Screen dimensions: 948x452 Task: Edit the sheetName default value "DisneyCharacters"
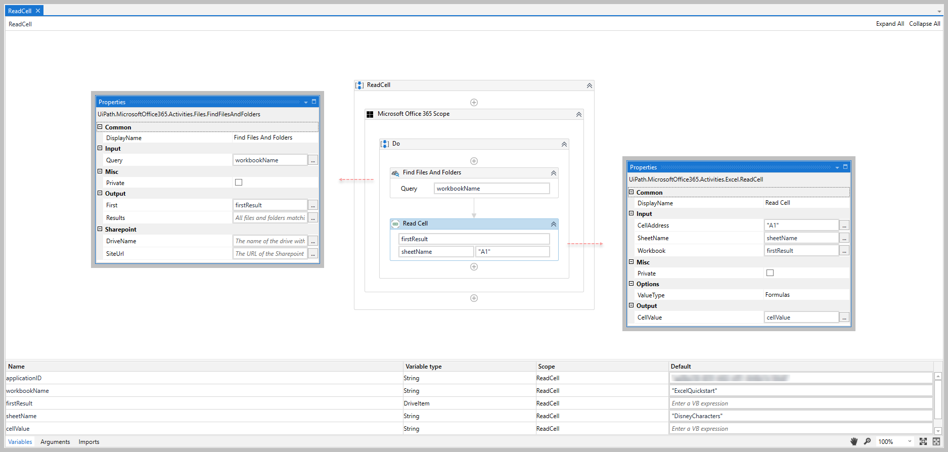801,416
